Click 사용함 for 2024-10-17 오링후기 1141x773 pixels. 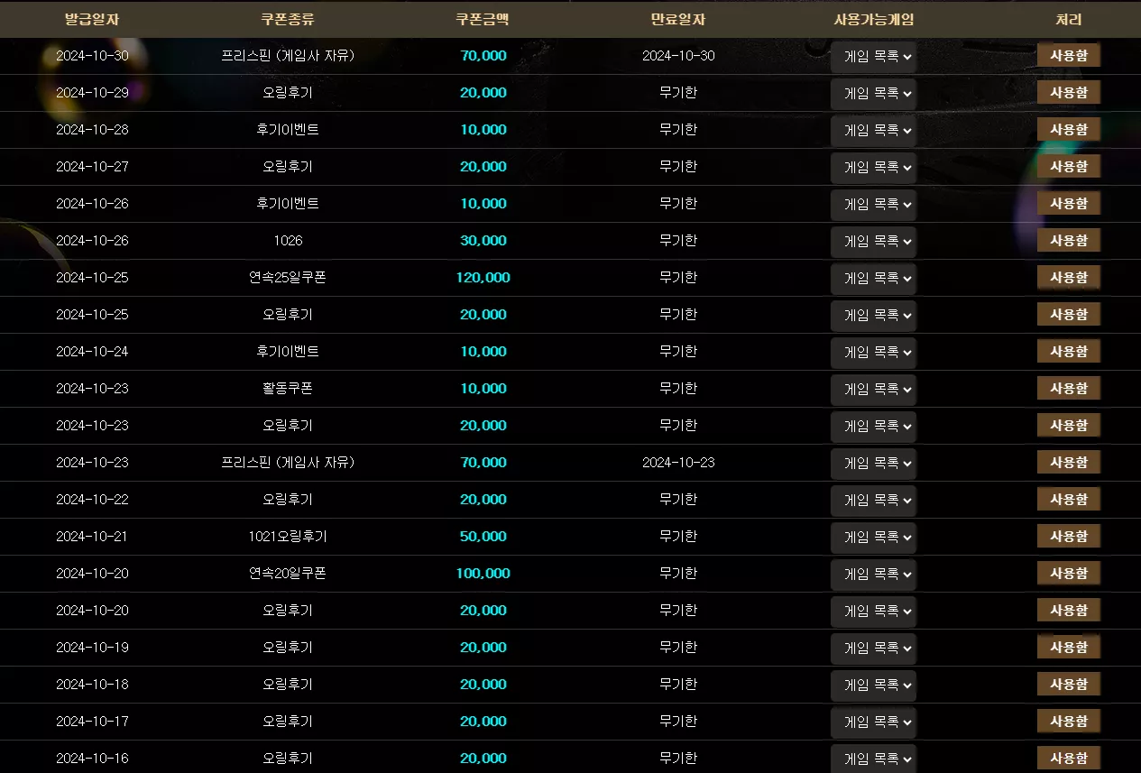pos(1068,722)
